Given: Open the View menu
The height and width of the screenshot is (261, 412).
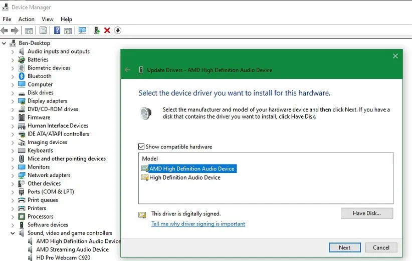Looking at the screenshot, I should pos(48,19).
